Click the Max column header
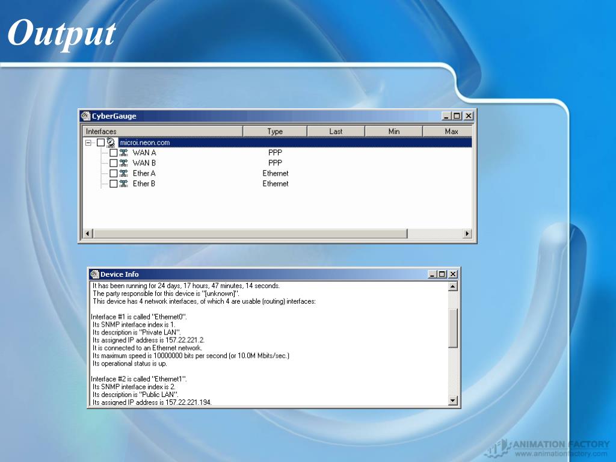616x462 pixels. tap(448, 131)
